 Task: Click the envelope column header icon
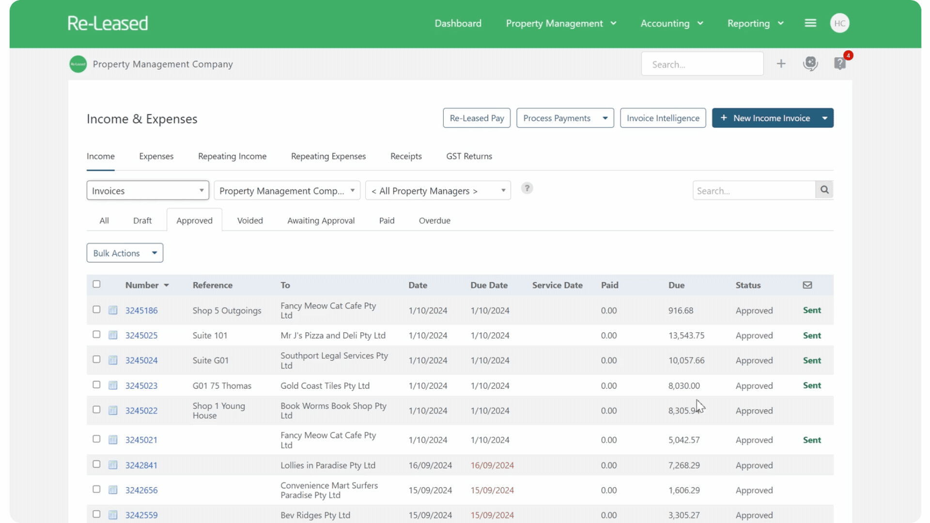806,285
